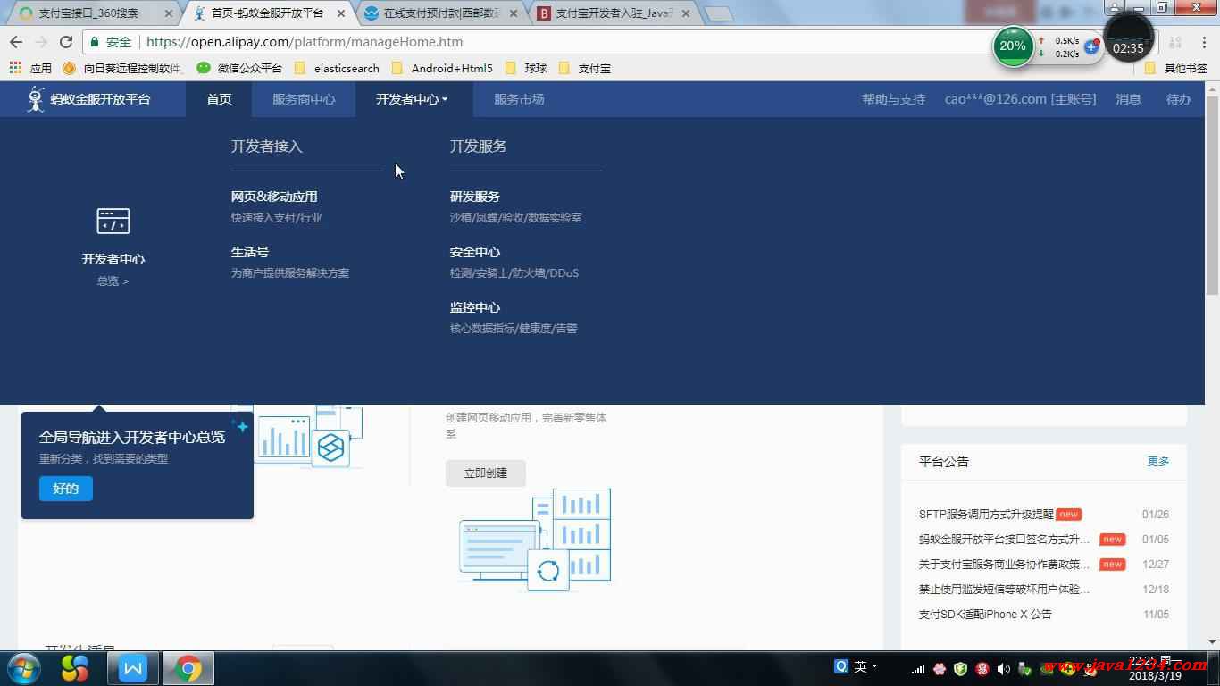Viewport: 1220px width, 686px height.
Task: Click 核心数据指标/健康度/告警 description text
Action: [x=514, y=329]
